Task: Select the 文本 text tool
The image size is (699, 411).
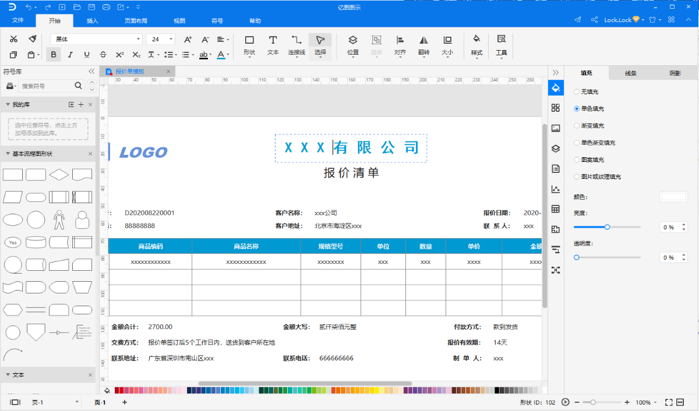Action: (273, 45)
